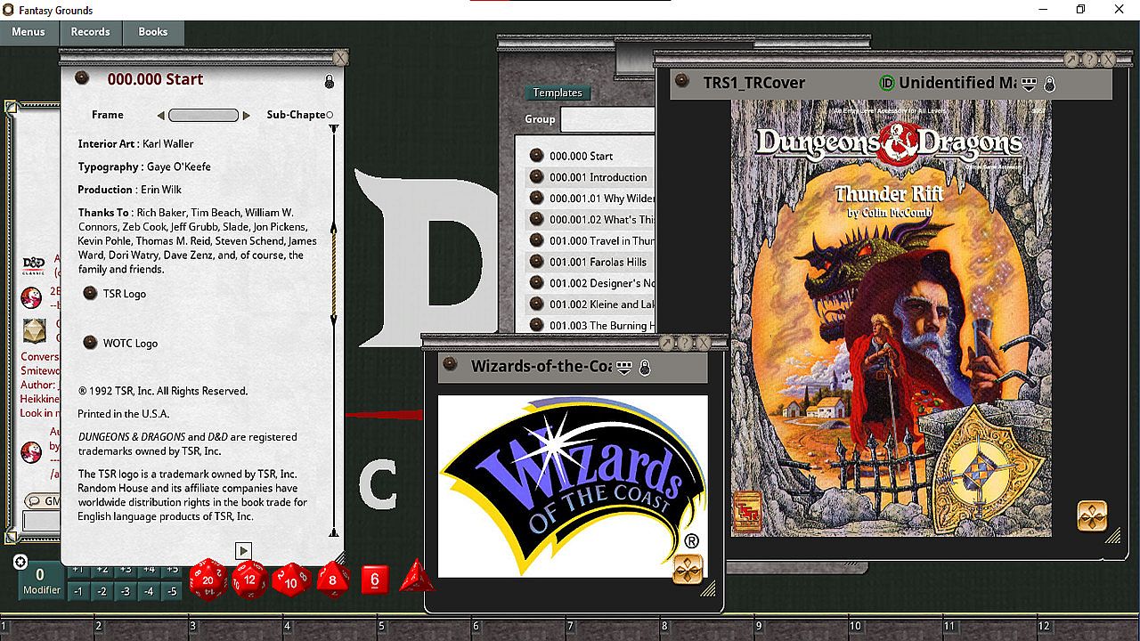Open the Records menu

click(91, 32)
